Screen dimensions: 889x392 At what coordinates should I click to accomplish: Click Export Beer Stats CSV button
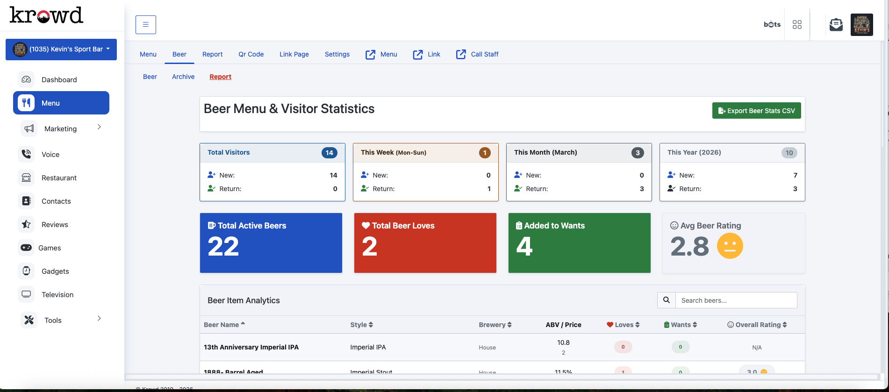click(756, 111)
